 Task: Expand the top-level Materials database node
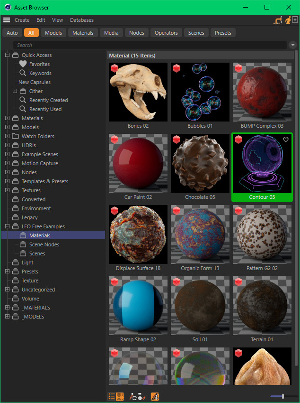pyautogui.click(x=7, y=118)
